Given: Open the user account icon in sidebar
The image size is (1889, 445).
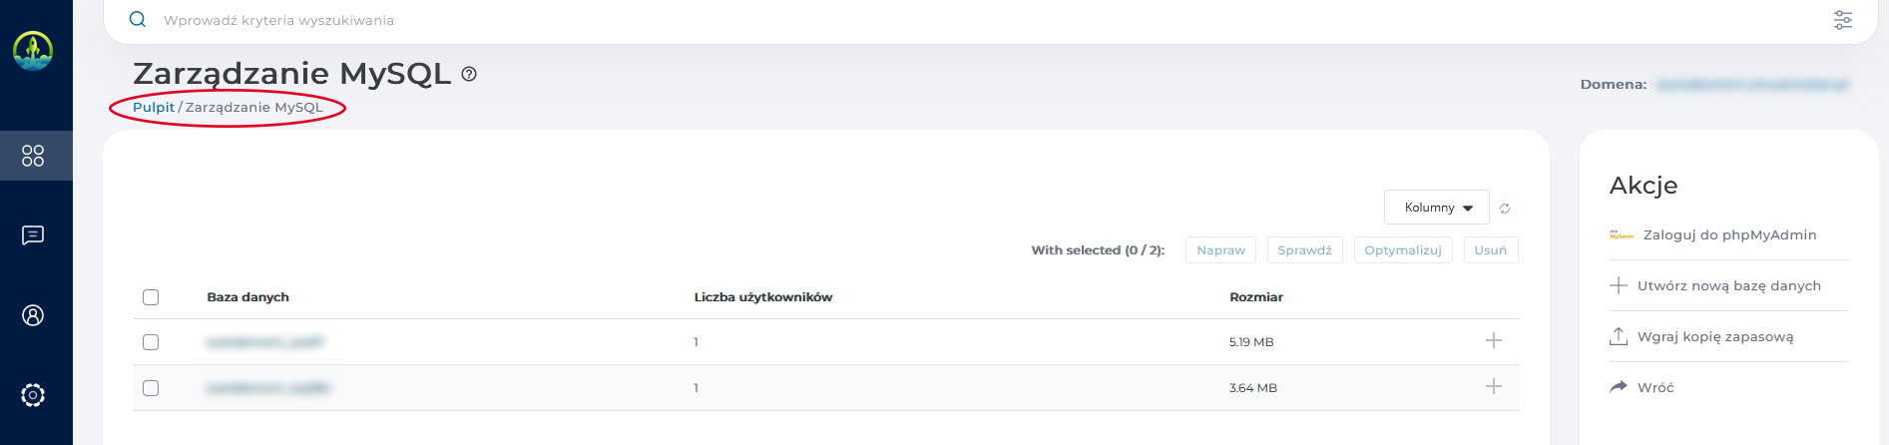Looking at the screenshot, I should 33,315.
